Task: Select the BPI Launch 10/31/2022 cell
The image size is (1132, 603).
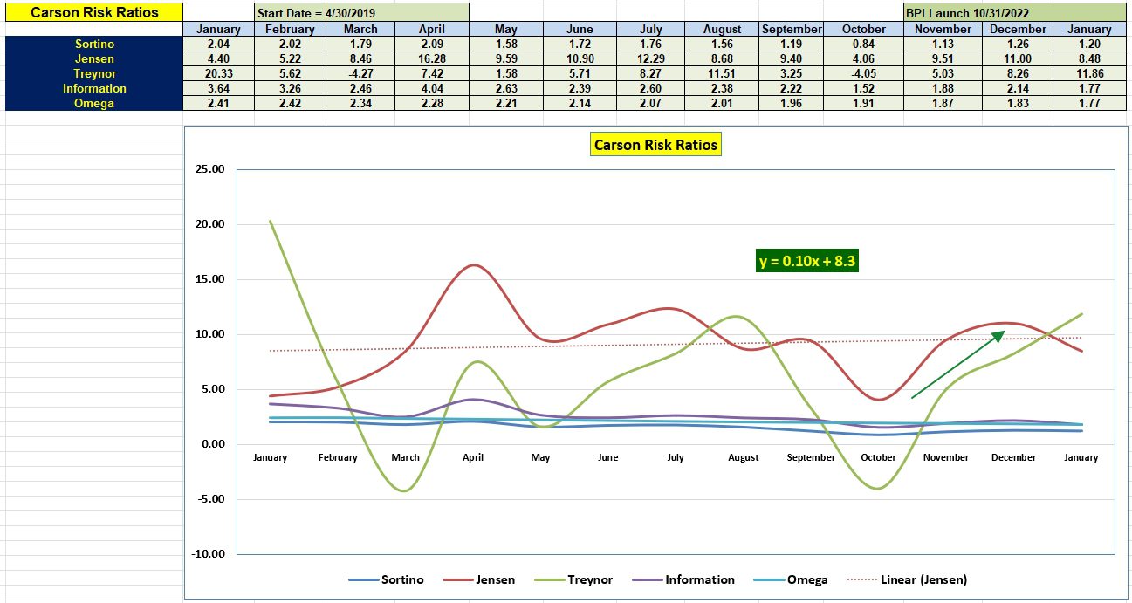Action: point(1015,13)
